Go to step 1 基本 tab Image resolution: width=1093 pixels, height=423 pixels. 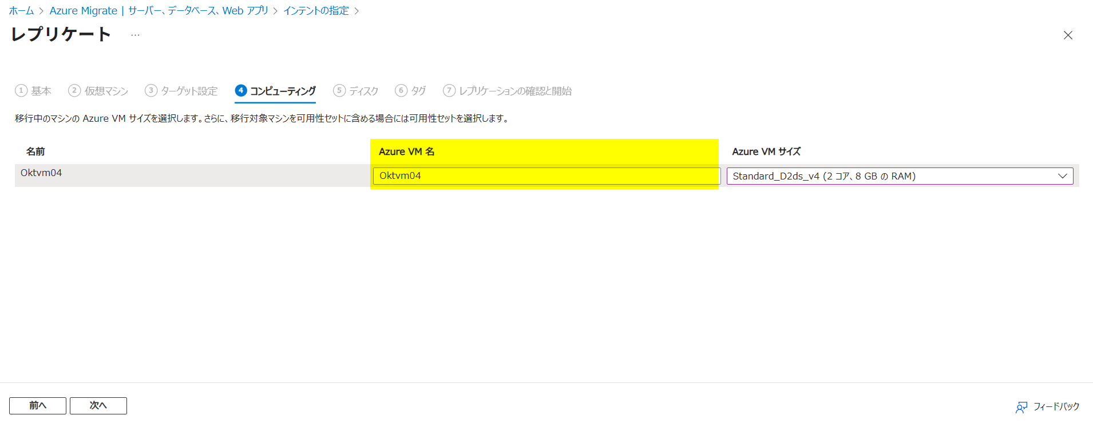(x=34, y=91)
